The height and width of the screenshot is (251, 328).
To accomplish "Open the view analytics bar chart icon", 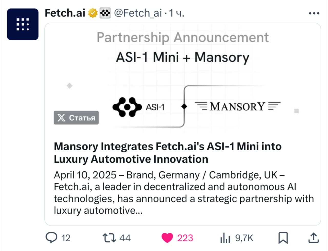I will [x=225, y=238].
